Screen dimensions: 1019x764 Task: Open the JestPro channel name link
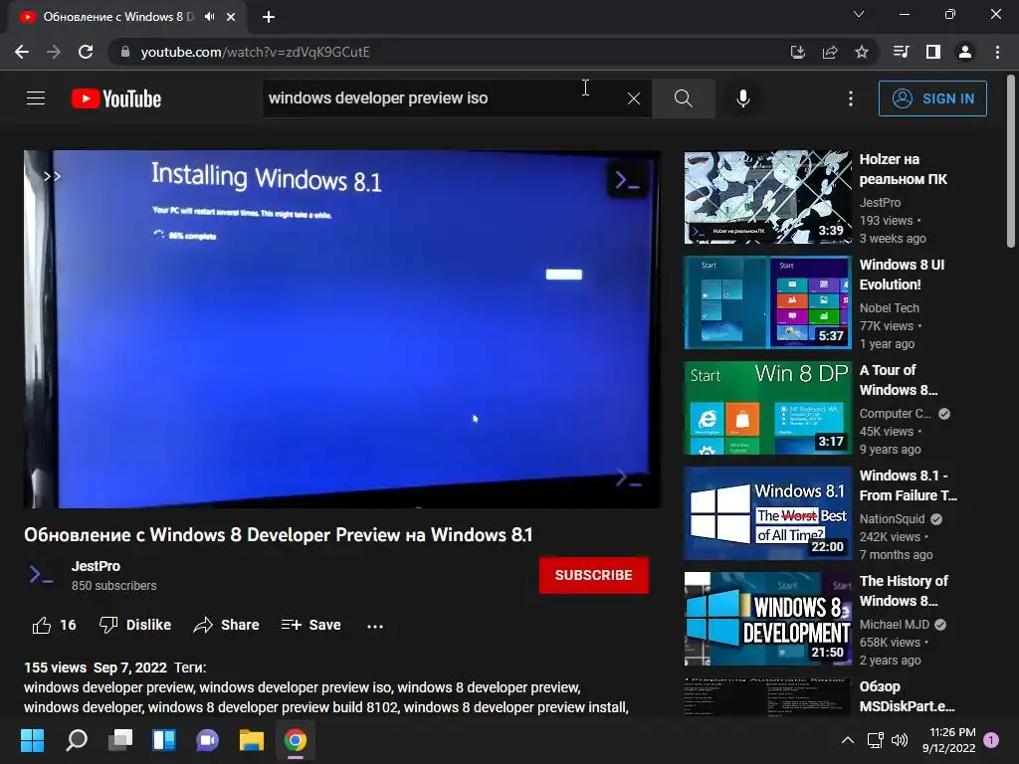(96, 566)
